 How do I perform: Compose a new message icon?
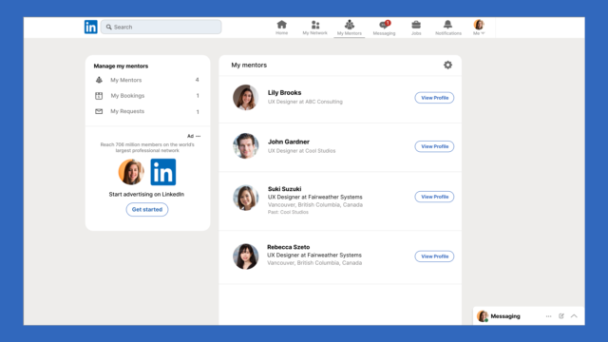coord(561,316)
